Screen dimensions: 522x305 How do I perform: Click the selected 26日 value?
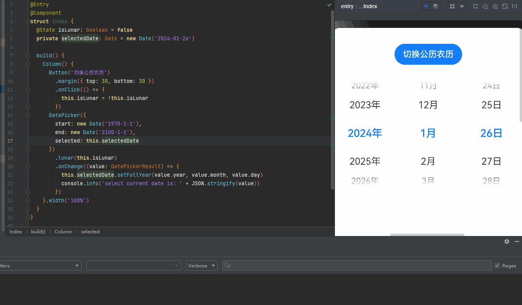point(491,133)
